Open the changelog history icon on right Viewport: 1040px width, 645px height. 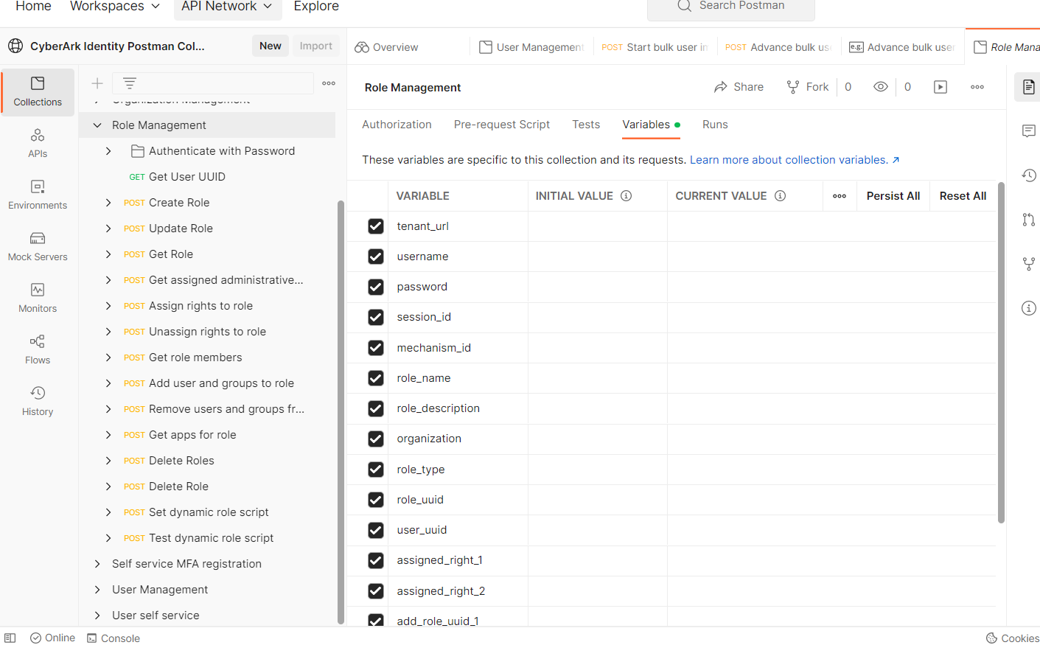click(x=1029, y=175)
